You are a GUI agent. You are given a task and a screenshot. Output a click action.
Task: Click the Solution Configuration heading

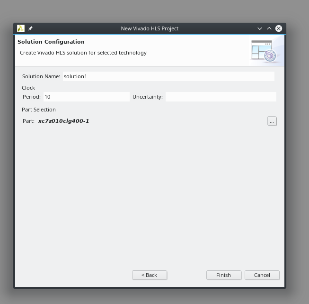51,42
